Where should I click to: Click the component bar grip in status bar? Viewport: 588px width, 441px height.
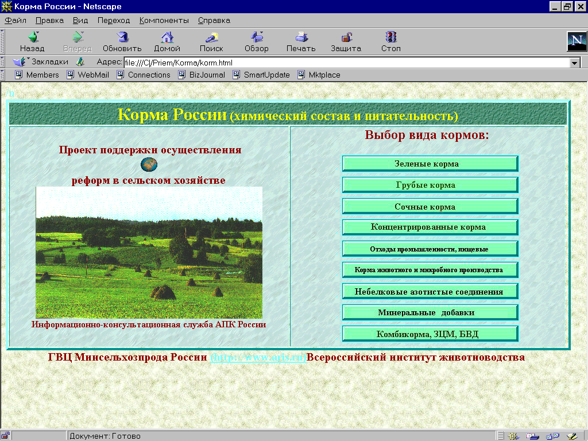pos(500,436)
